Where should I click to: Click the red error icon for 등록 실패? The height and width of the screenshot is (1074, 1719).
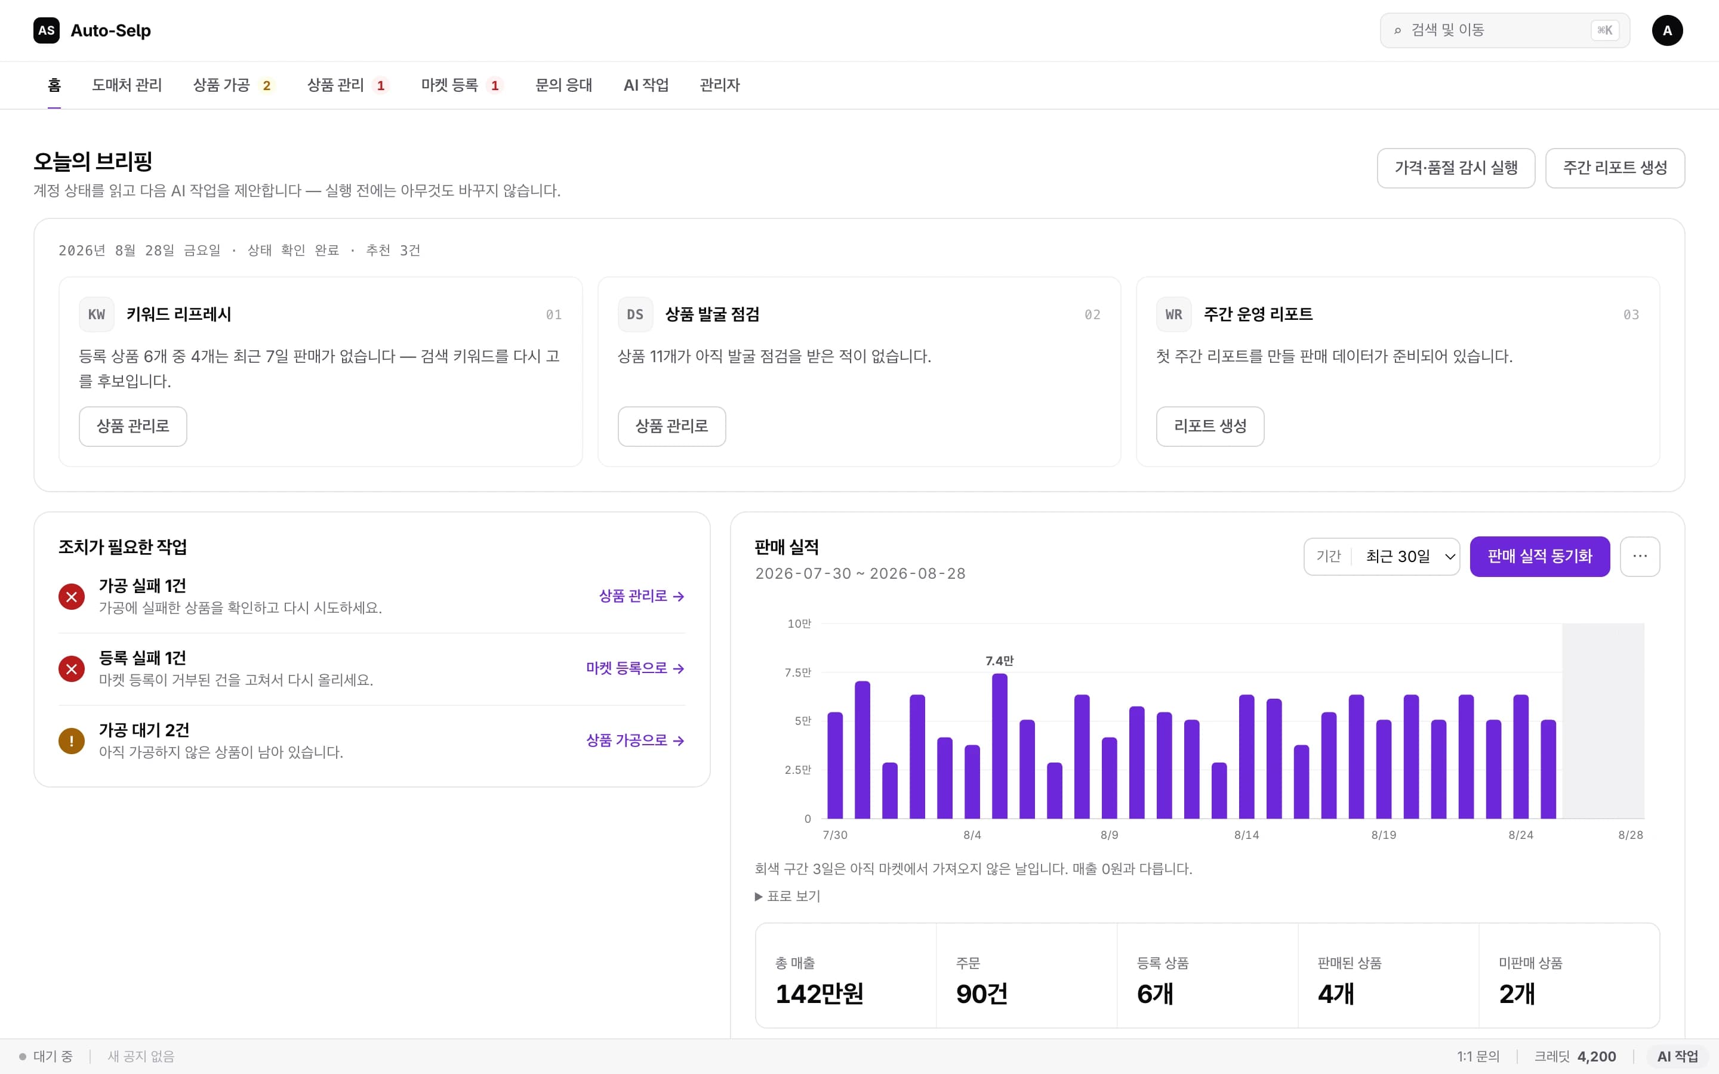click(71, 668)
